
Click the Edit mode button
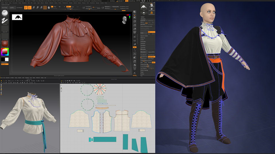[x=26, y=8]
